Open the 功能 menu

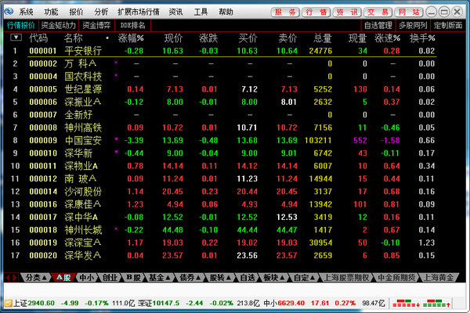(x=51, y=12)
